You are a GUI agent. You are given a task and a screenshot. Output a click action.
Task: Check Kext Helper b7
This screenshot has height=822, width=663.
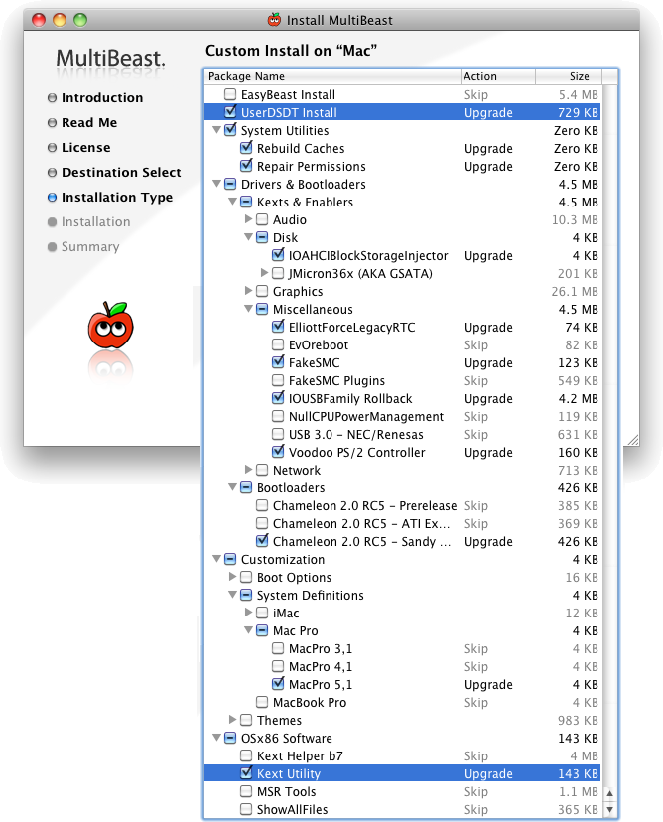click(x=246, y=755)
